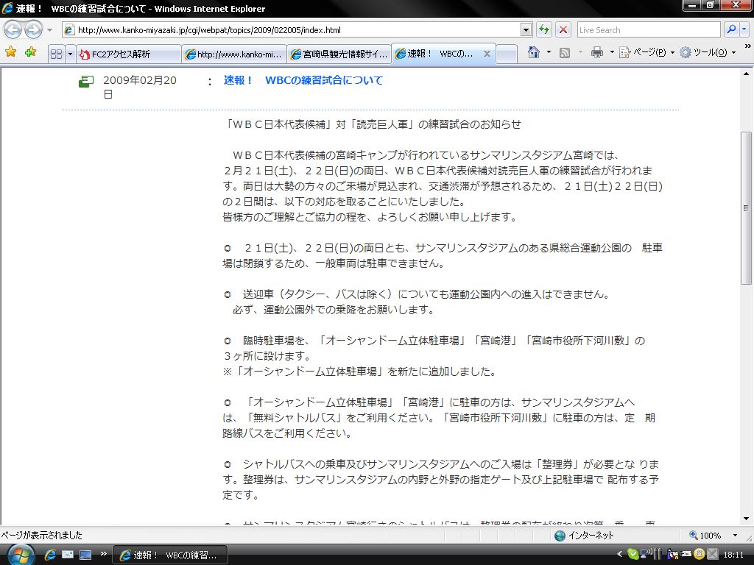Open the Favorites Center star
Screen dimensions: 754x565
(x=10, y=52)
